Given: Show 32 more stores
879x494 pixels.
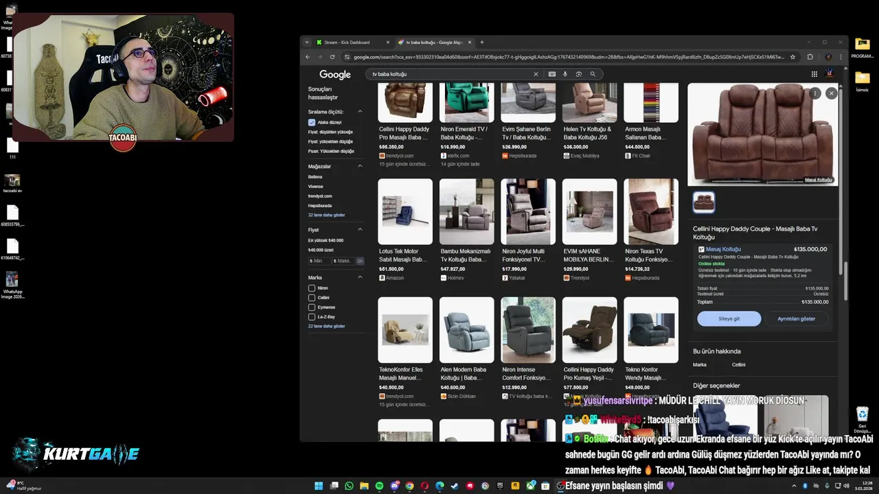Looking at the screenshot, I should [326, 215].
